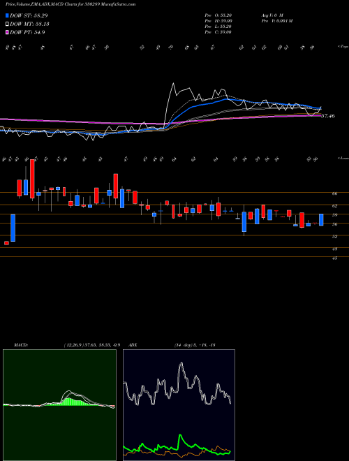Screen dimensions: 349x461
Task: Click the 'ADX' panel heading
Action: pyautogui.click(x=133, y=345)
